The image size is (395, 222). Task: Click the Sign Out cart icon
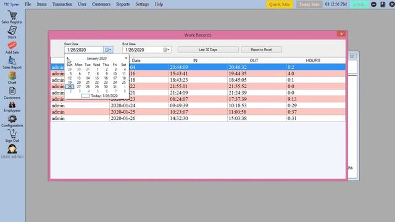pos(12,134)
